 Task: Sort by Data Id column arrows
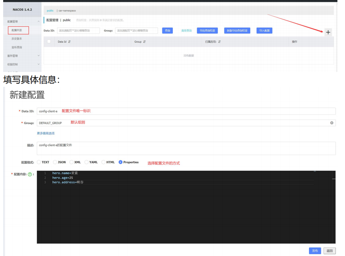pyautogui.click(x=69, y=42)
